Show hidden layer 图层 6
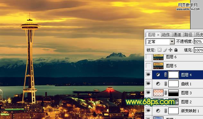Viewport: 203px width, 119px height. [148, 57]
